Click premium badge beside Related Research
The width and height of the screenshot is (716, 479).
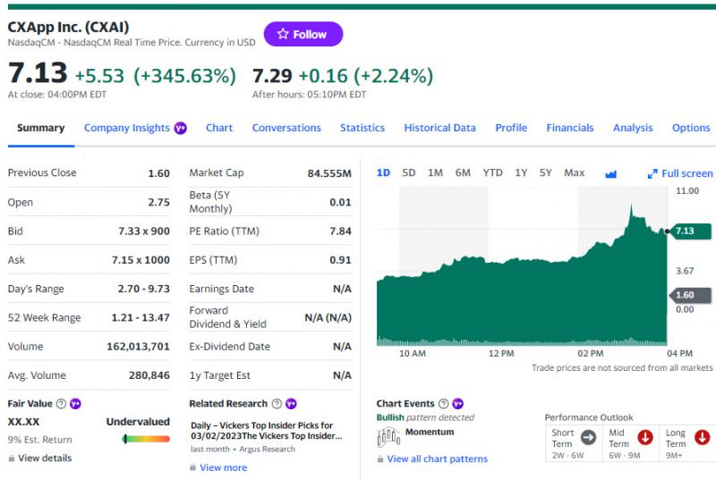coord(291,404)
